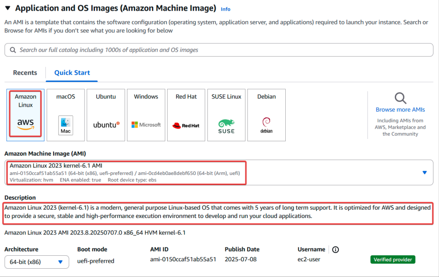Select the Amazon Linux AMI tile
The width and height of the screenshot is (439, 277).
25,115
